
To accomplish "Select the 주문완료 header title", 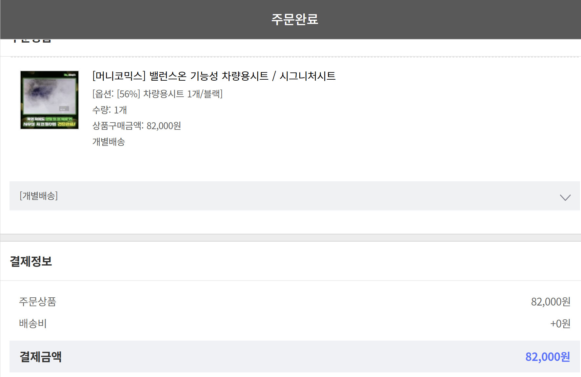I will coord(294,19).
